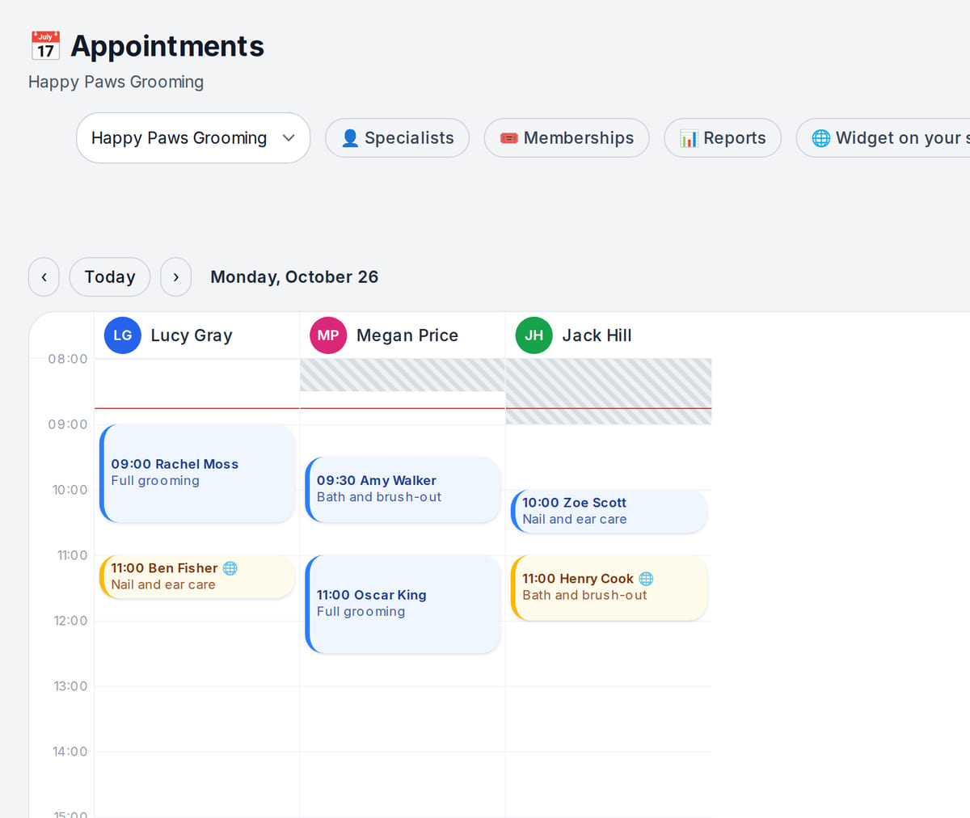Screen dimensions: 970x818
Task: Click the online booking globe on Ben Fisher
Action: coord(230,568)
